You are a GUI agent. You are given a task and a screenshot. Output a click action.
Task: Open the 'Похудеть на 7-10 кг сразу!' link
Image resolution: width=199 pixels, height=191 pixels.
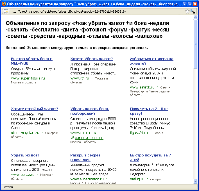(x=149, y=111)
